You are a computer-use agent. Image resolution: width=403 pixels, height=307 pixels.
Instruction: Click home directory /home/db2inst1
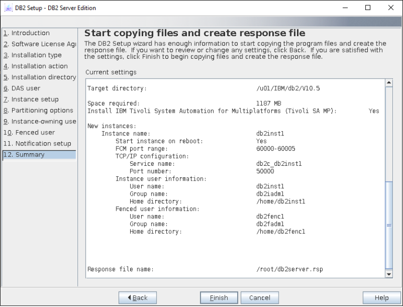281,202
